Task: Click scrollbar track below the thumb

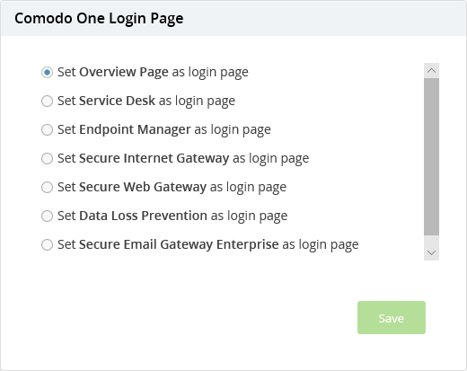Action: (x=431, y=240)
